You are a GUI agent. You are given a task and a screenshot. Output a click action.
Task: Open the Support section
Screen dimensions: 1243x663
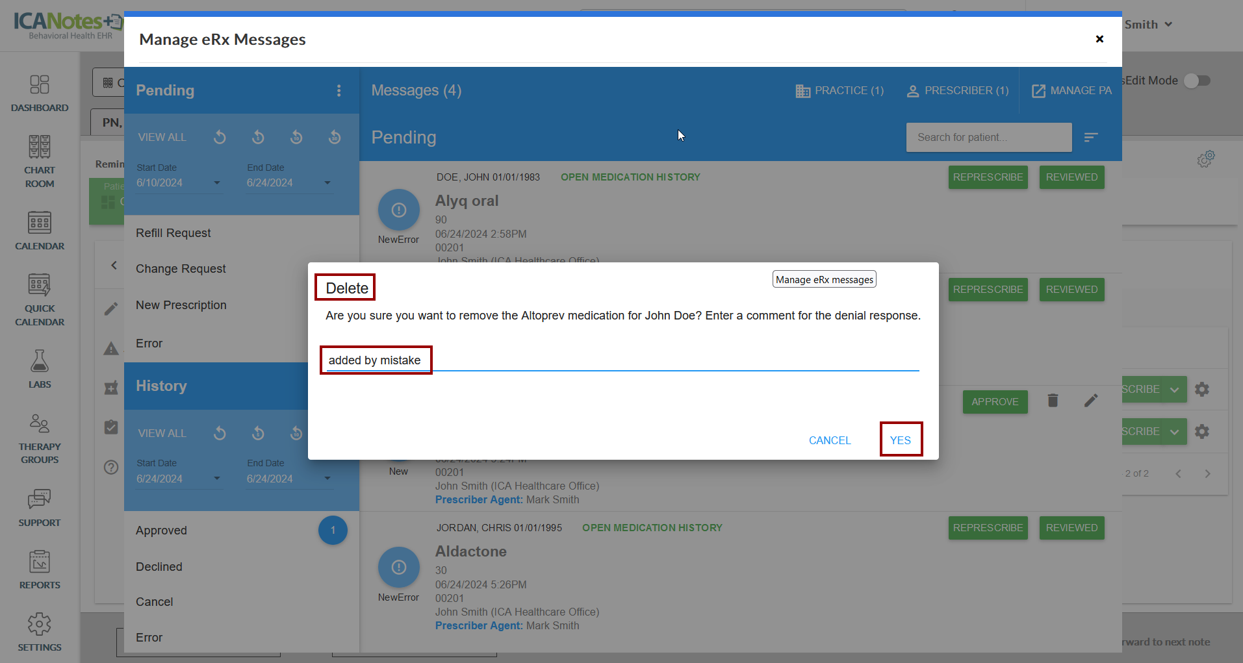40,507
